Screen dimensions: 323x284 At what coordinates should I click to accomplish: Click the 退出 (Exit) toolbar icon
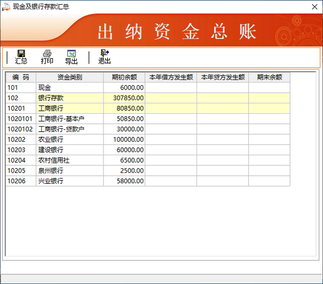pyautogui.click(x=104, y=57)
